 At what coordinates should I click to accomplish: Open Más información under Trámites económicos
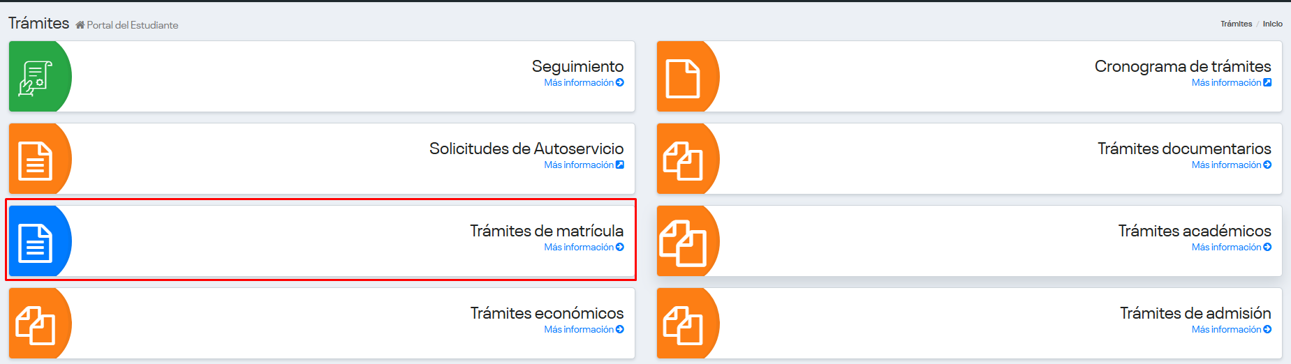[584, 329]
